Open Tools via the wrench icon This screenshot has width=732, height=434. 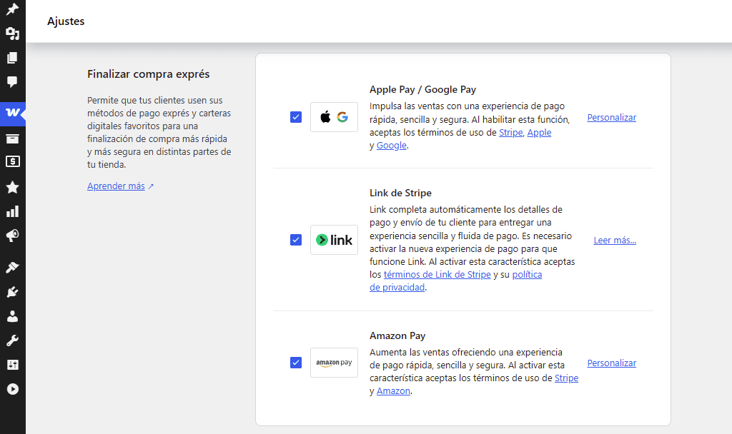coord(13,340)
